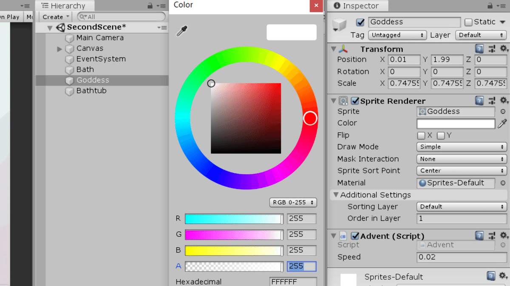Viewport: 510px width, 286px height.
Task: Close the Color picker window
Action: tap(315, 6)
